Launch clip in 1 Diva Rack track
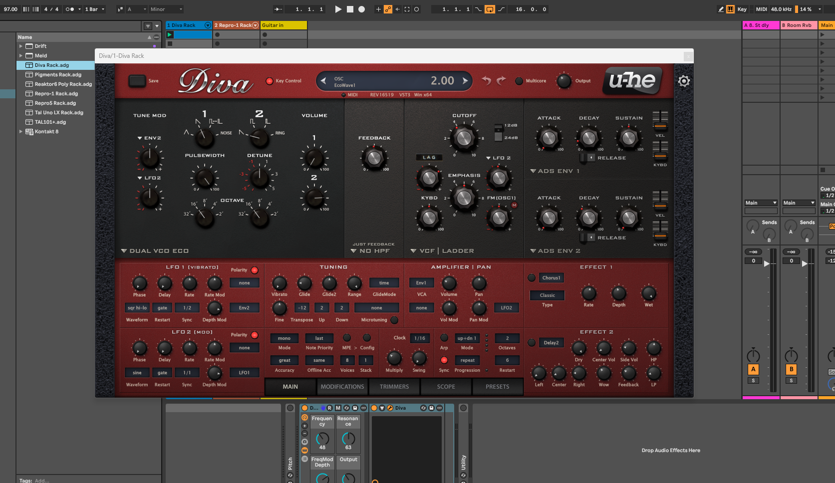 (x=170, y=34)
